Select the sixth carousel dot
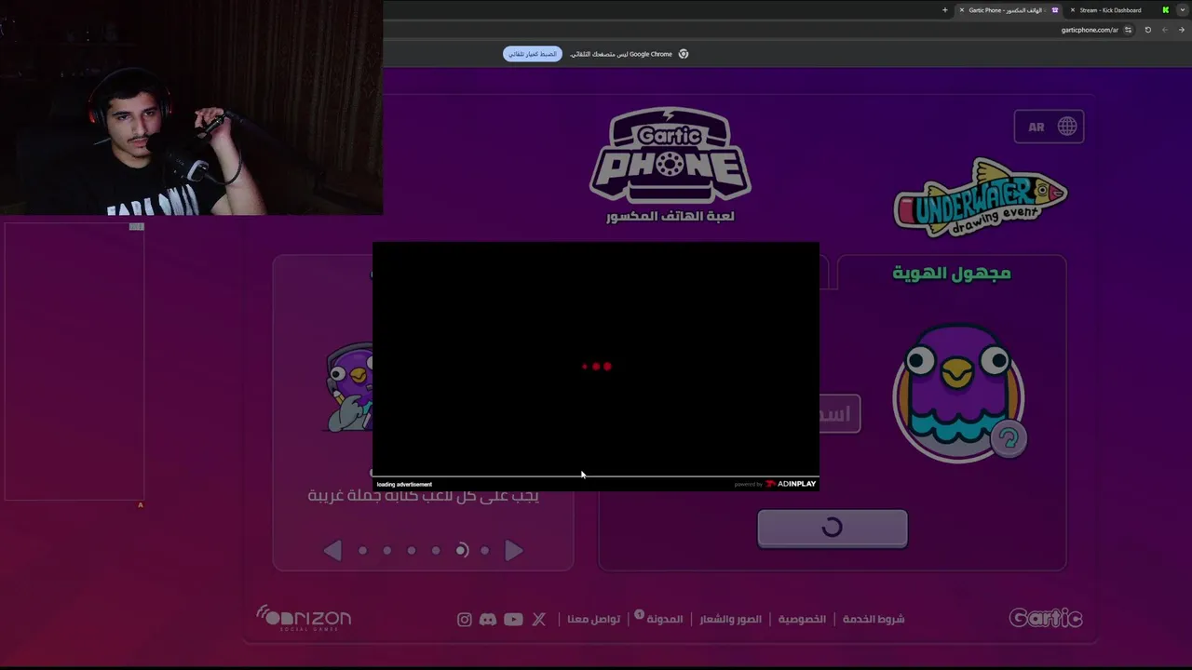This screenshot has width=1192, height=670. 484,551
